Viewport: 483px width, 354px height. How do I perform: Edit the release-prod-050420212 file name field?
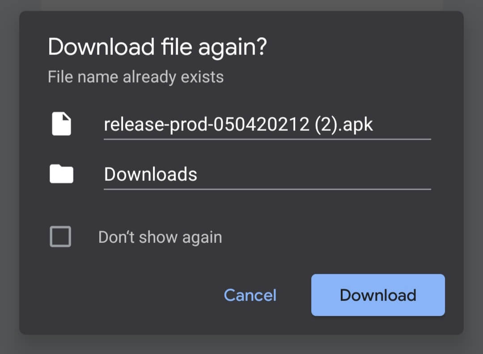[238, 125]
